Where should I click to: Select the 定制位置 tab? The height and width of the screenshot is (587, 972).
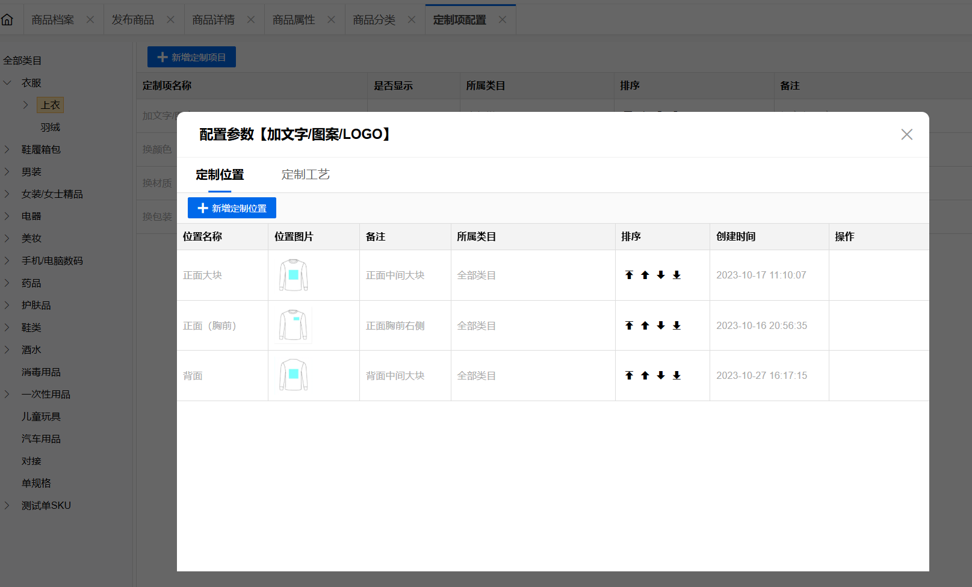click(220, 174)
